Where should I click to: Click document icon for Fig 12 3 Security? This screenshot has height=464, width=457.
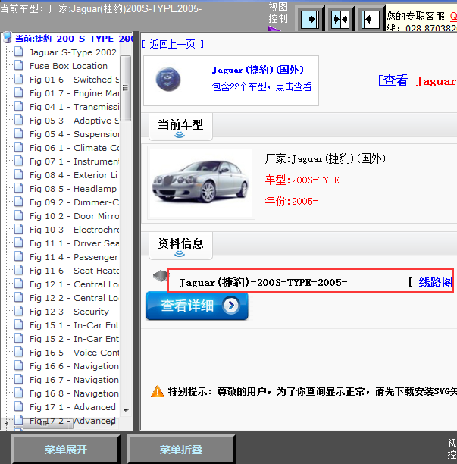click(x=19, y=311)
